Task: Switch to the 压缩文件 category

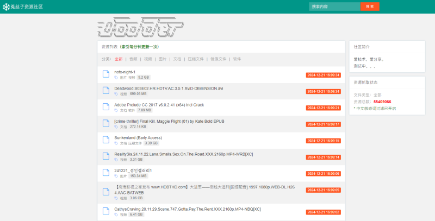Action: [x=196, y=59]
